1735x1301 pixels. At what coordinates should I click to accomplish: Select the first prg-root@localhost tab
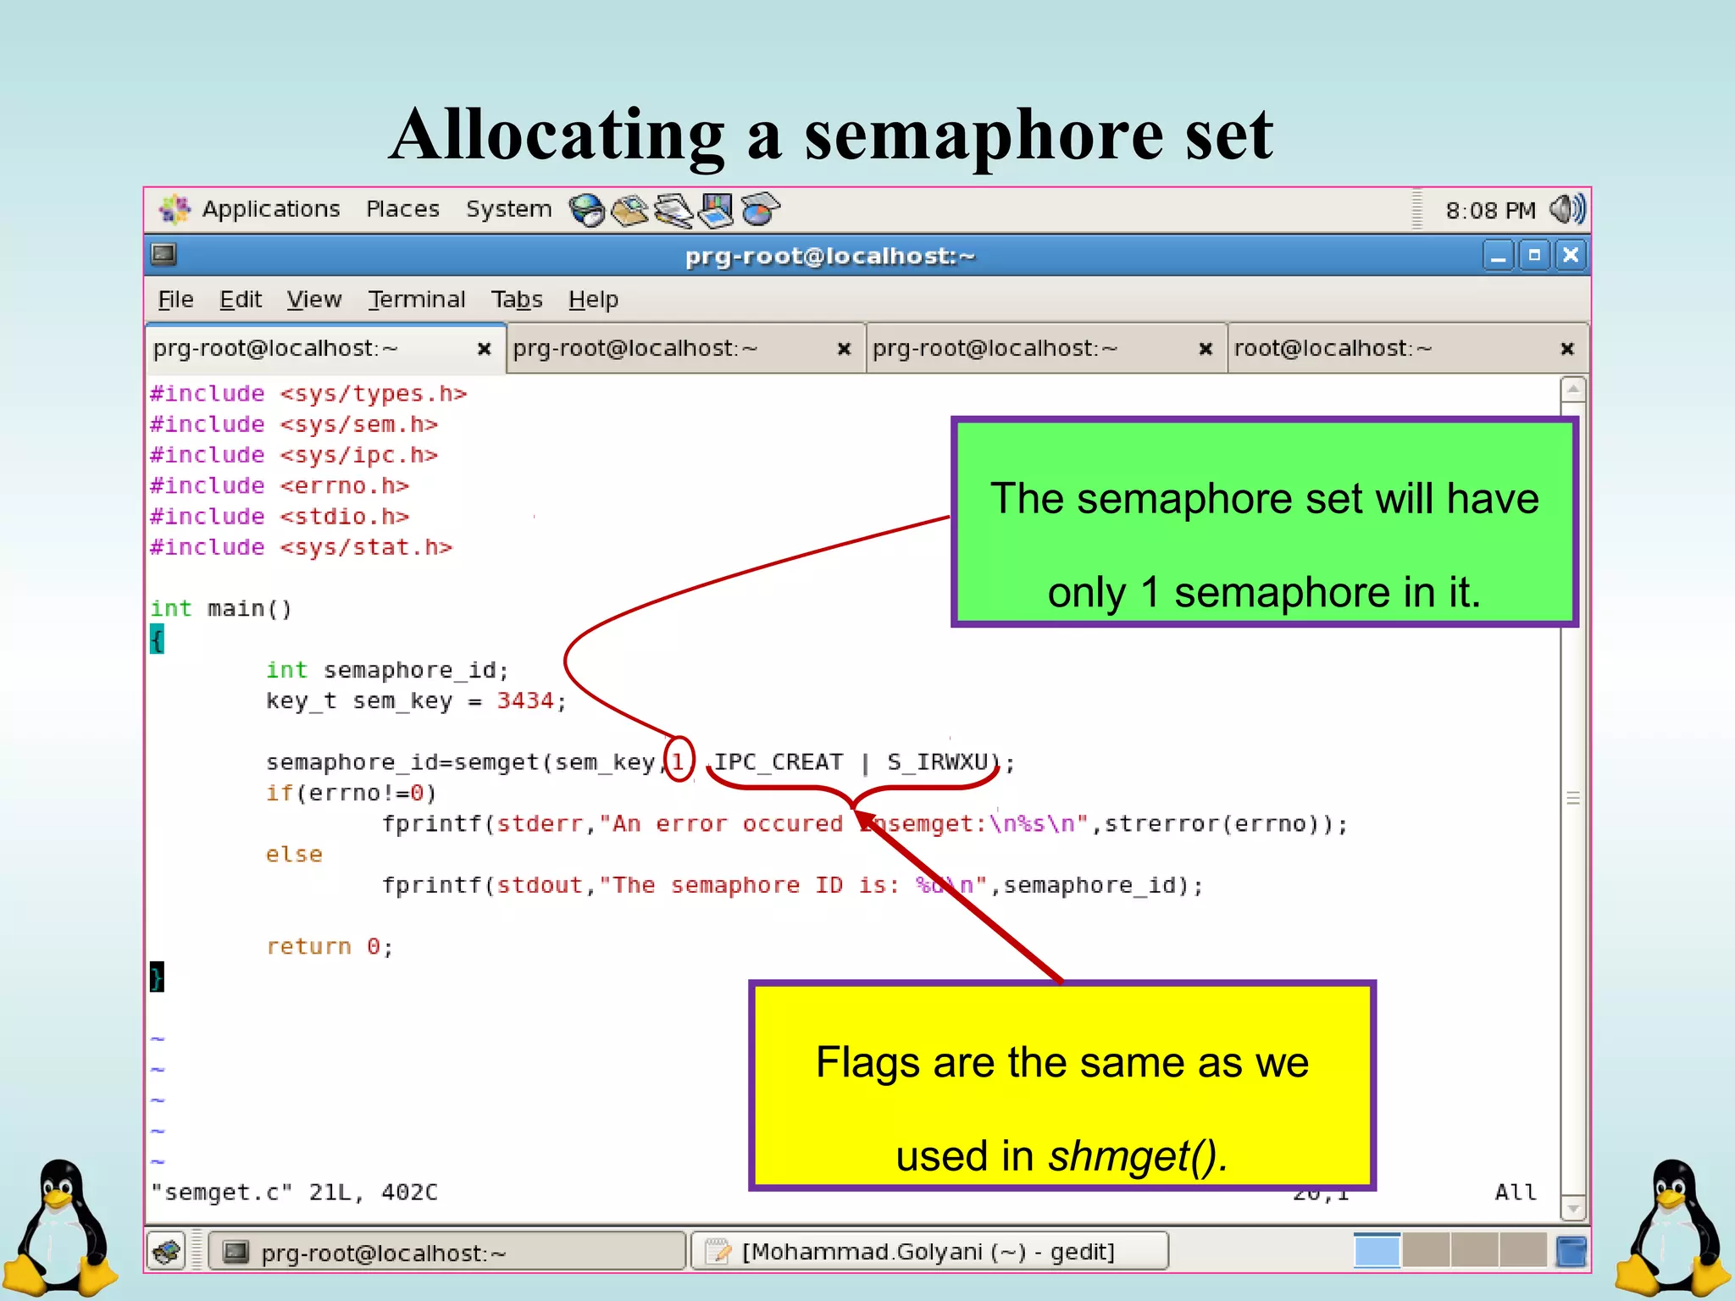coord(326,348)
